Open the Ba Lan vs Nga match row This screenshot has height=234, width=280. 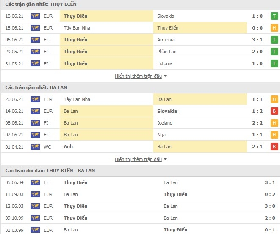tap(140, 135)
